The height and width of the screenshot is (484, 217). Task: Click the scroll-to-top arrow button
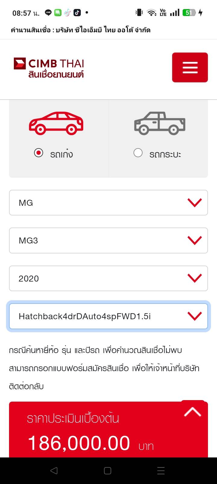pyautogui.click(x=193, y=412)
